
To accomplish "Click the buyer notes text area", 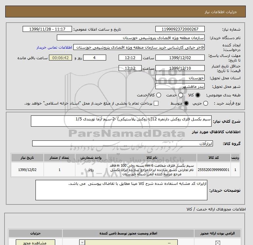I will 121,190.
